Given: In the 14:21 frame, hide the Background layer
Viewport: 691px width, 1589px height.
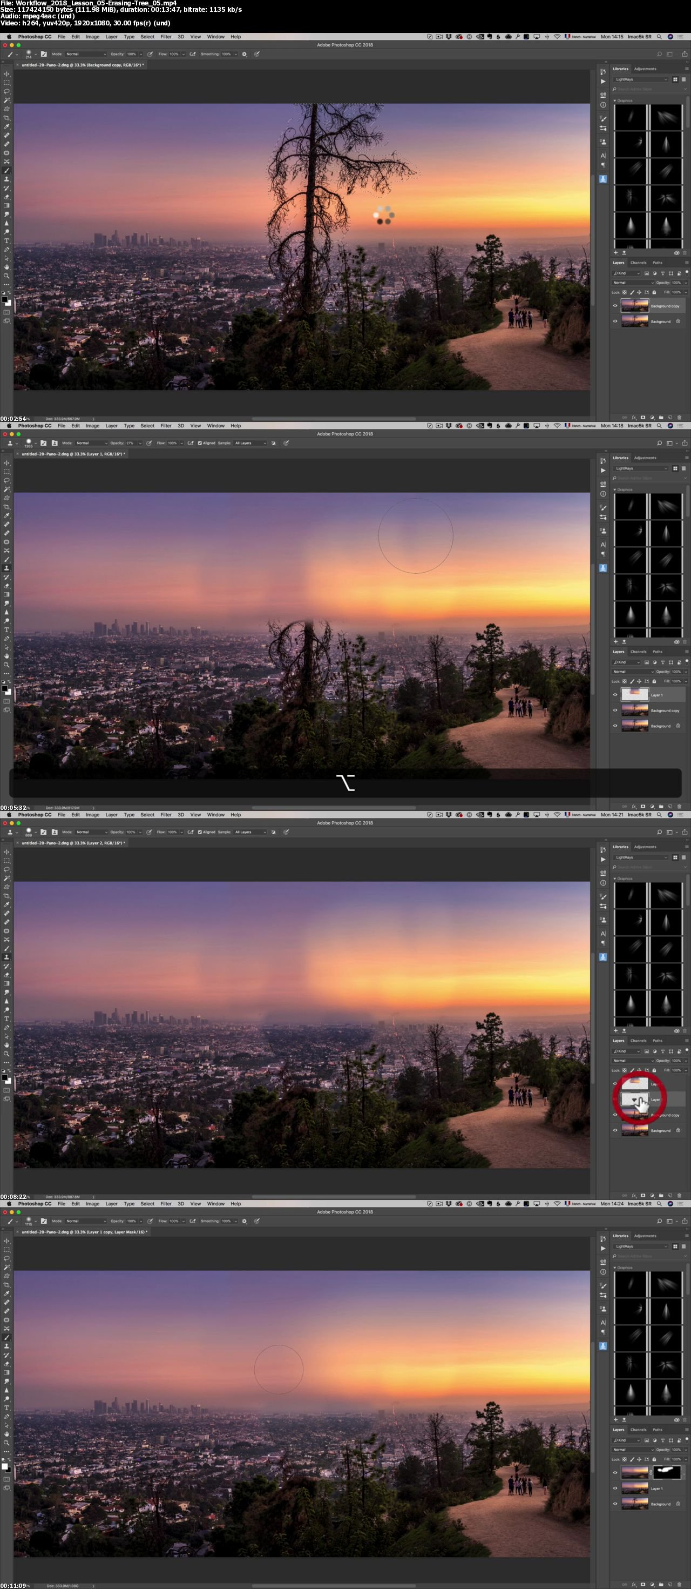Looking at the screenshot, I should click(x=614, y=1131).
